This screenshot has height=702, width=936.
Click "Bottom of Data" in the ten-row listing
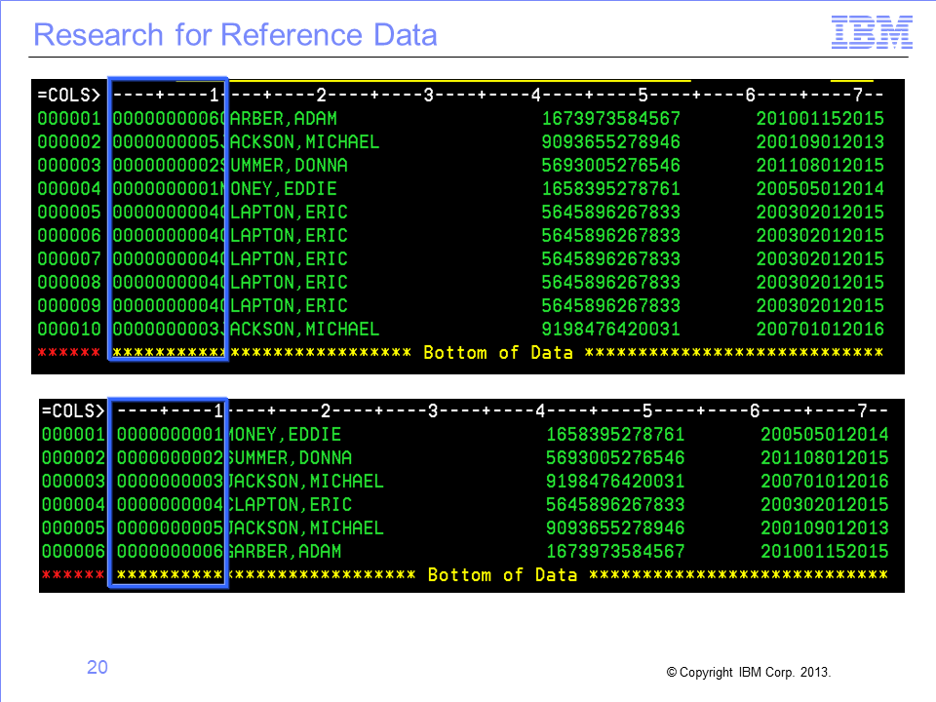(x=498, y=352)
